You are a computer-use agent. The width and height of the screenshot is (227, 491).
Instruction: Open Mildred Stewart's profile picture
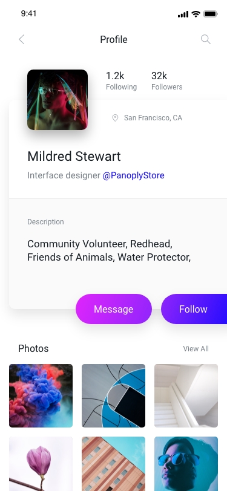coord(58,100)
